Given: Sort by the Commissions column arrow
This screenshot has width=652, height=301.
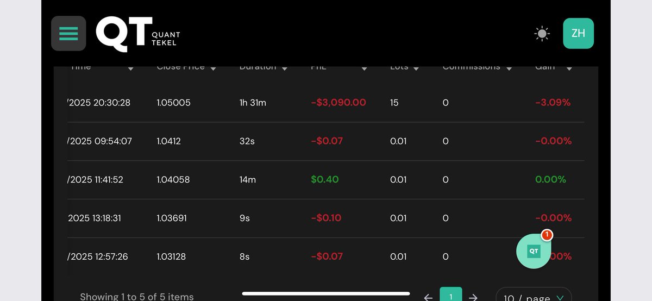Looking at the screenshot, I should click(509, 69).
